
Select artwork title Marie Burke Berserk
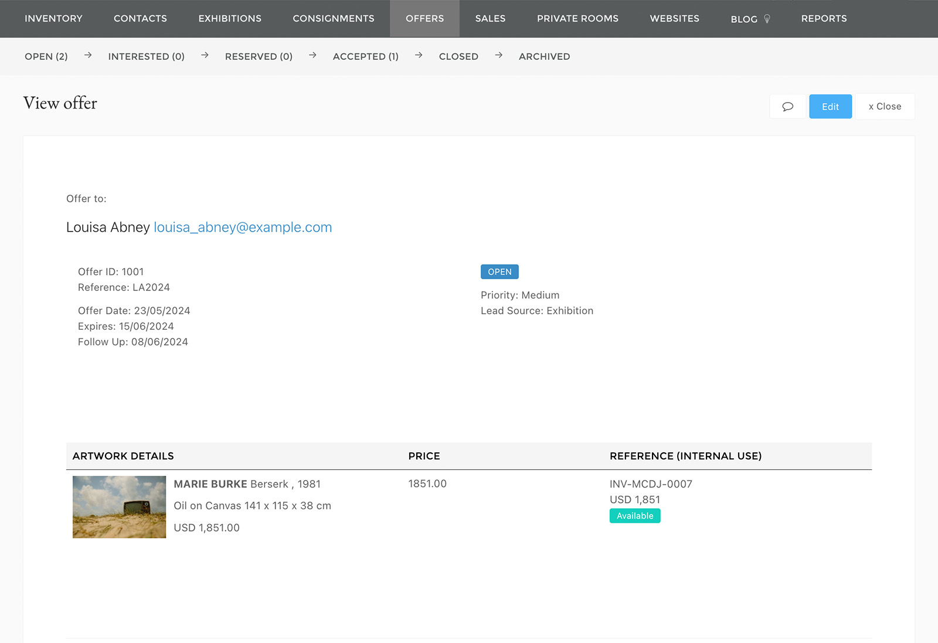(247, 484)
